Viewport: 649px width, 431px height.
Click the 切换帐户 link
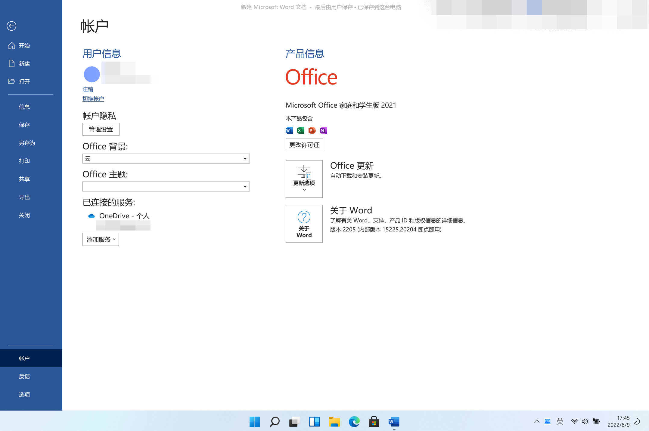pyautogui.click(x=93, y=99)
